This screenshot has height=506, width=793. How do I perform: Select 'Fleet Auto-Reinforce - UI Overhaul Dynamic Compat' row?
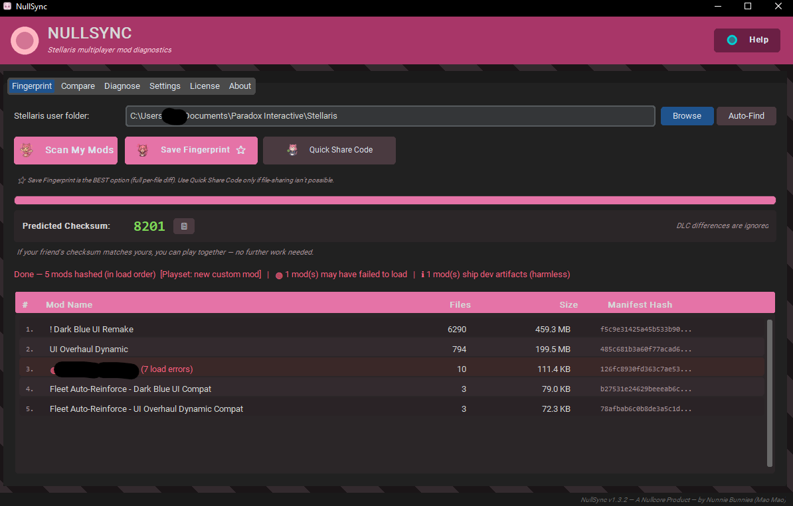(x=391, y=409)
